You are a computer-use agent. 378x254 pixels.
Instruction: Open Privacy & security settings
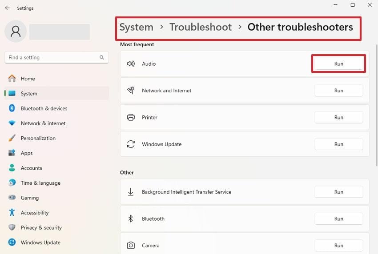click(56, 227)
